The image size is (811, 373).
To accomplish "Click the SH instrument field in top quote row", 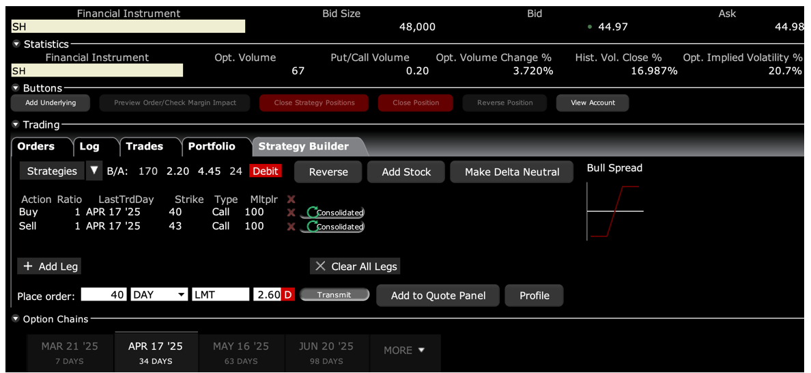I will pos(128,27).
